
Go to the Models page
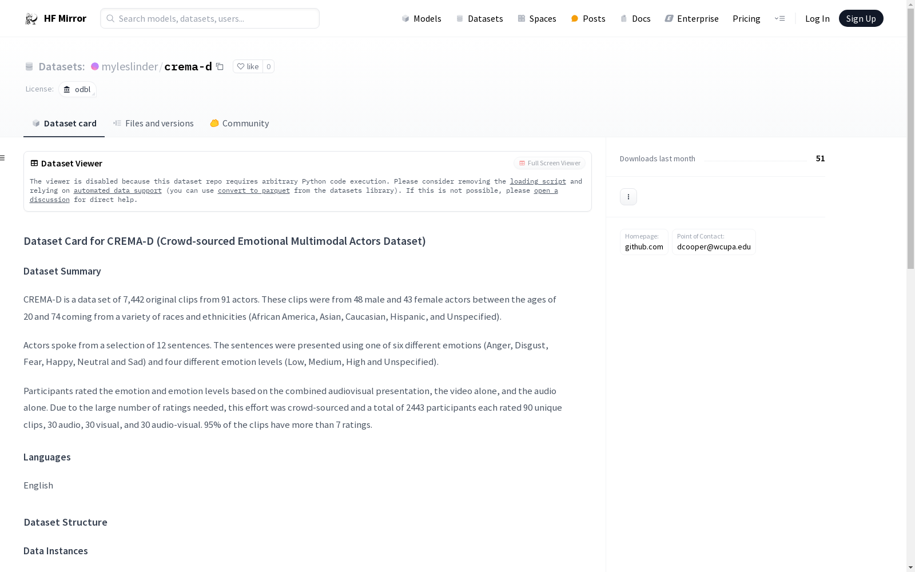tap(421, 18)
